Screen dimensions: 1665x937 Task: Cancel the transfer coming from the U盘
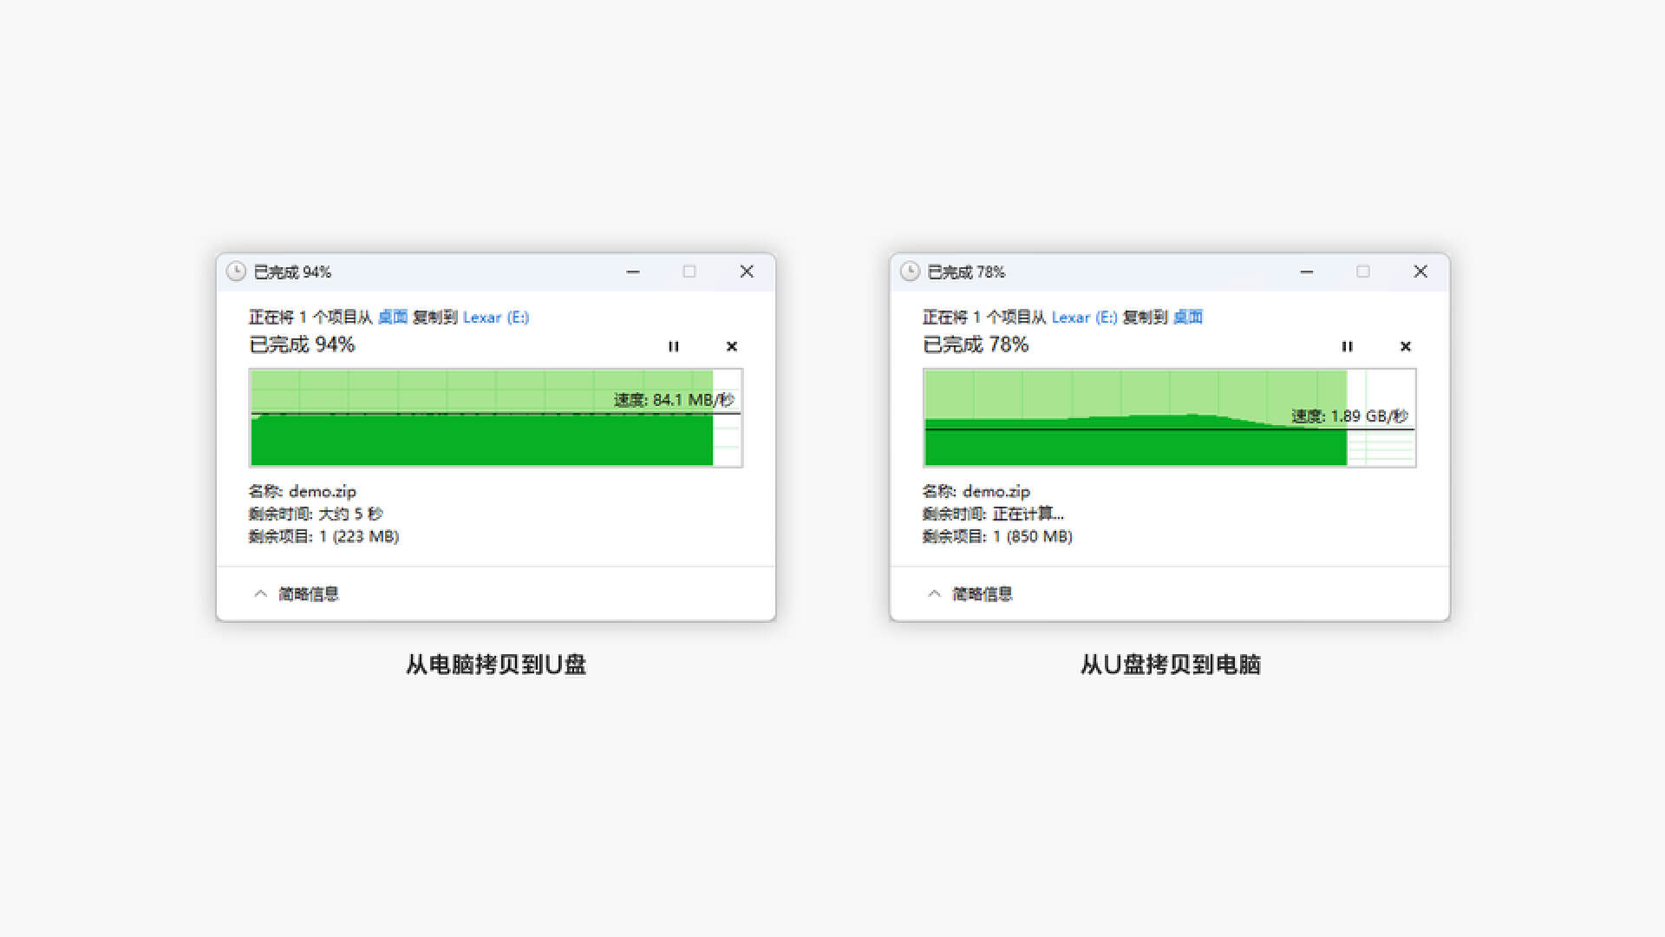(1405, 346)
